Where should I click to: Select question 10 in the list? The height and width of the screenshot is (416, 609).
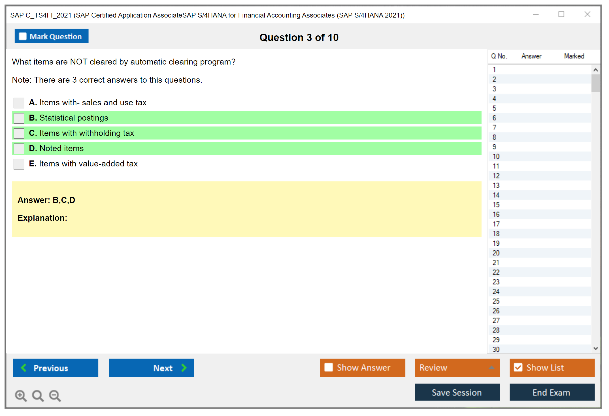coord(496,156)
